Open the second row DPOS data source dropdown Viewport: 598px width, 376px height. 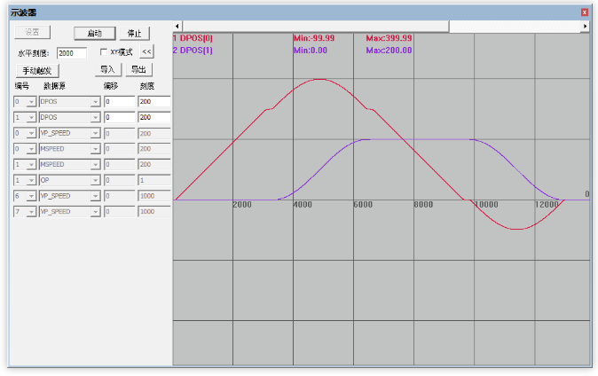95,117
